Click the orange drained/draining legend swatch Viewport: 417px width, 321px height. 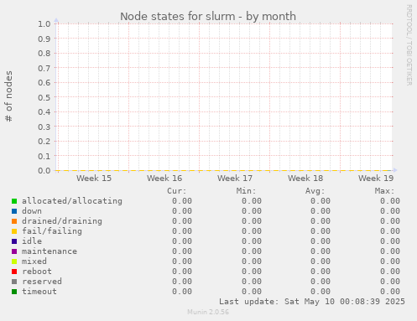pos(14,221)
